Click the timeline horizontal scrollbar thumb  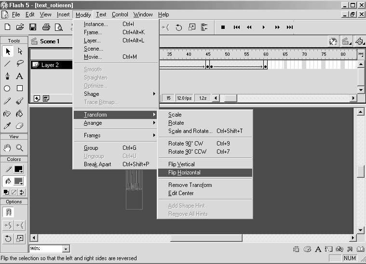click(230, 98)
